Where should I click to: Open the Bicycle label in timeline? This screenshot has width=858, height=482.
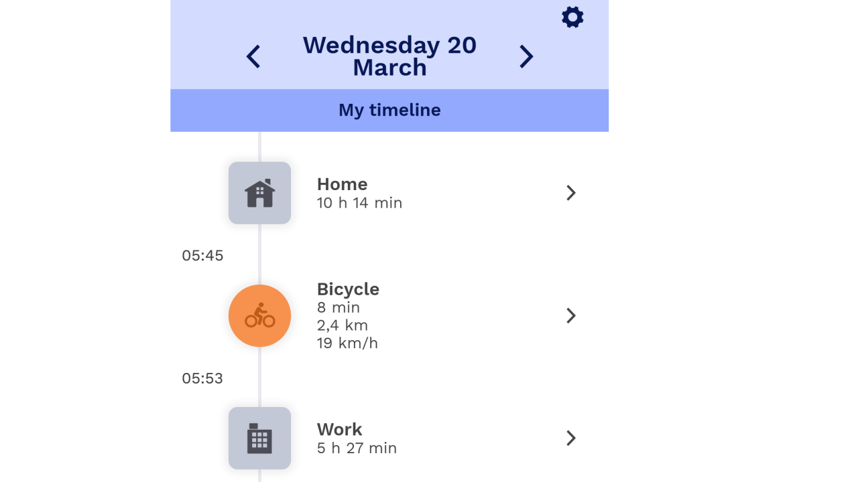(348, 289)
